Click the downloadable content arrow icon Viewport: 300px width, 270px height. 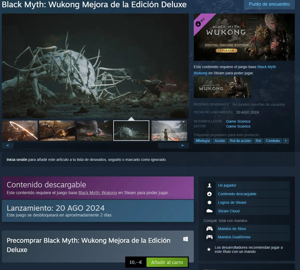pos(210,194)
